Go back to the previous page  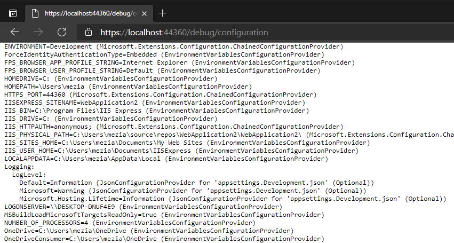(14, 32)
